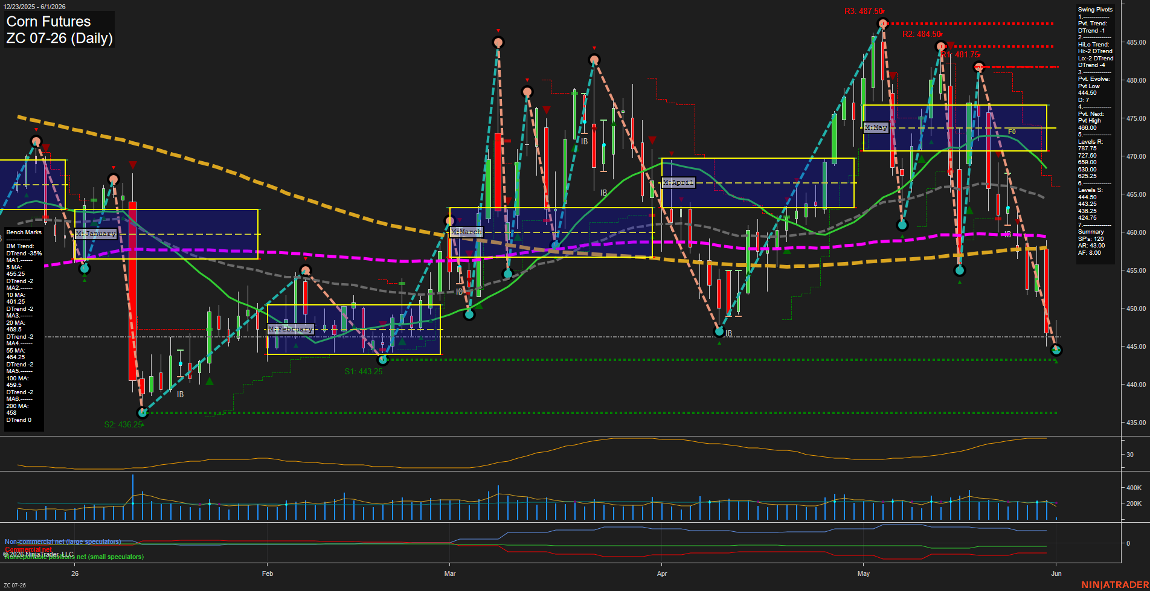Click the 30 value on indicator axis
Viewport: 1150px width, 591px height.
pos(1129,455)
